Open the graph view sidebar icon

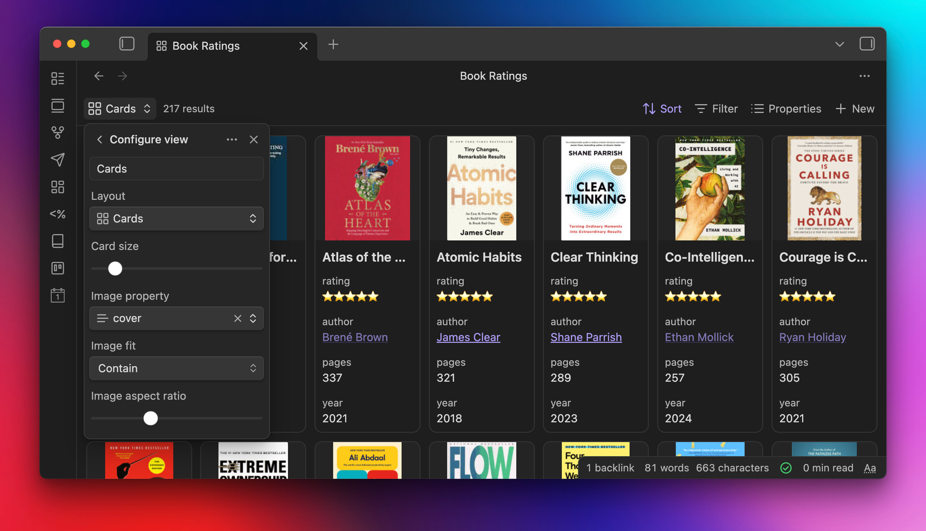(57, 133)
